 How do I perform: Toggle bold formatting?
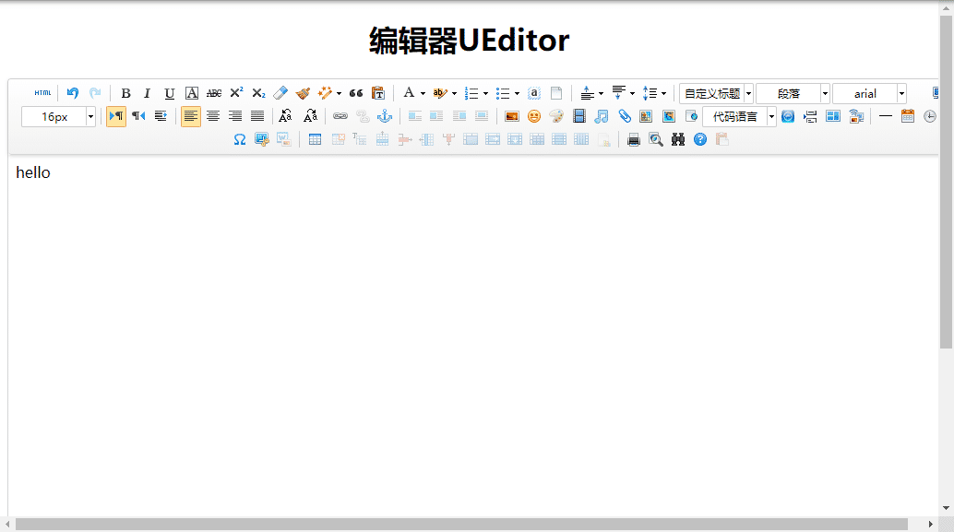125,93
